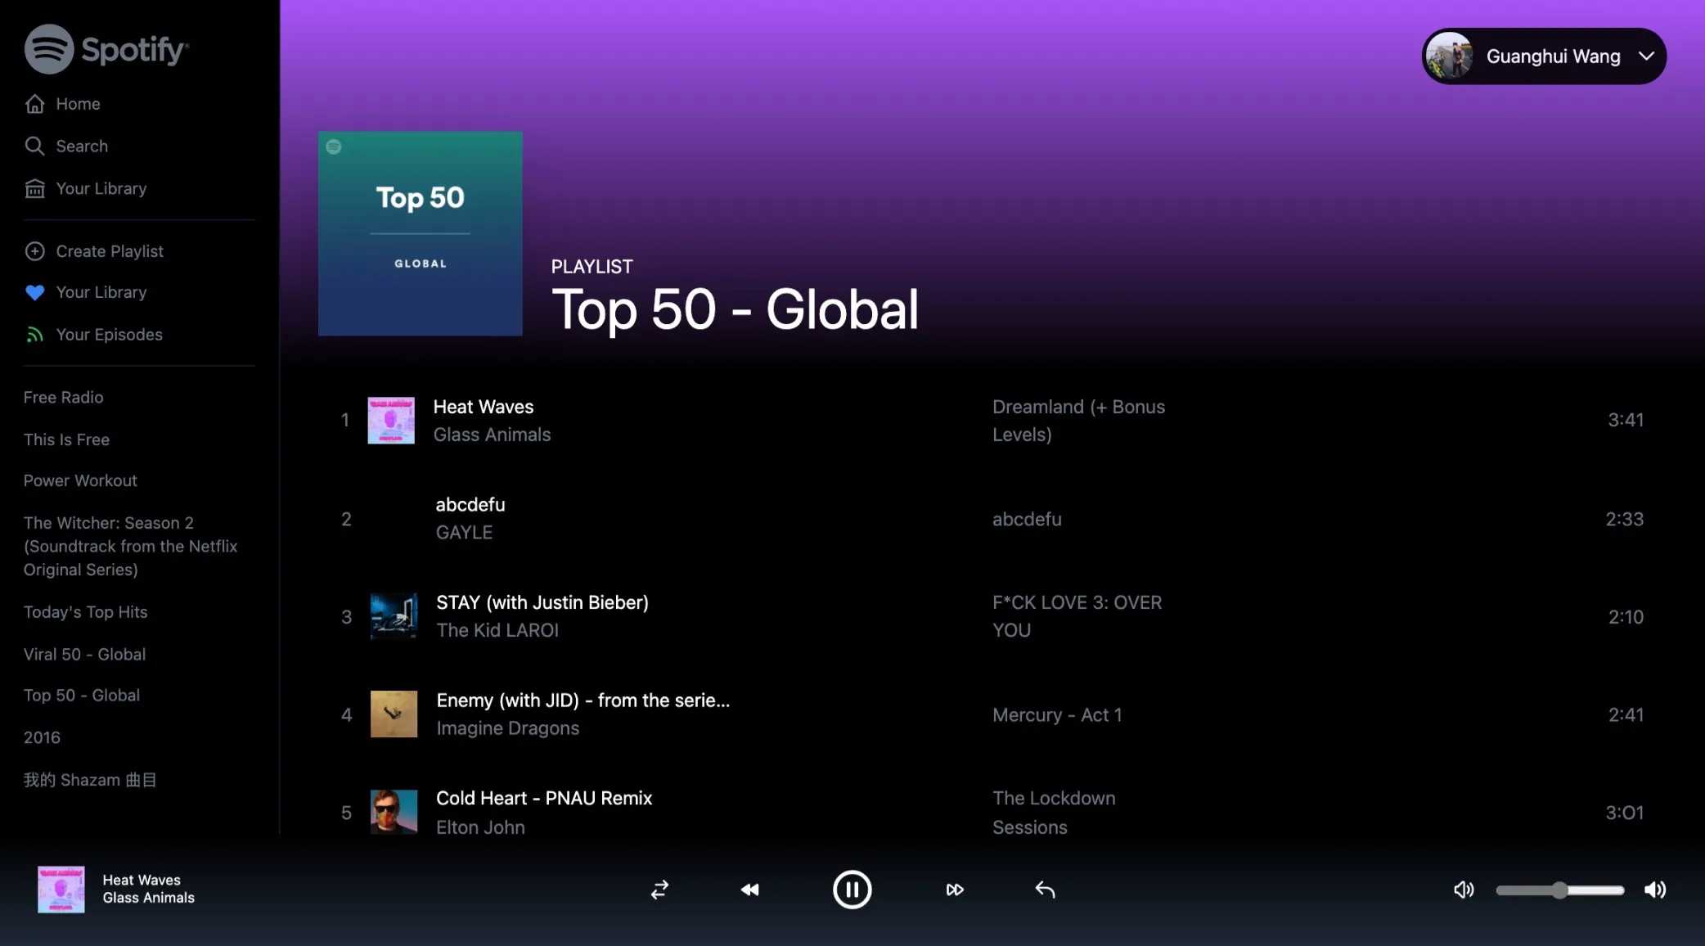Viewport: 1705px width, 946px height.
Task: Open artist Imagine Dragons
Action: [507, 728]
